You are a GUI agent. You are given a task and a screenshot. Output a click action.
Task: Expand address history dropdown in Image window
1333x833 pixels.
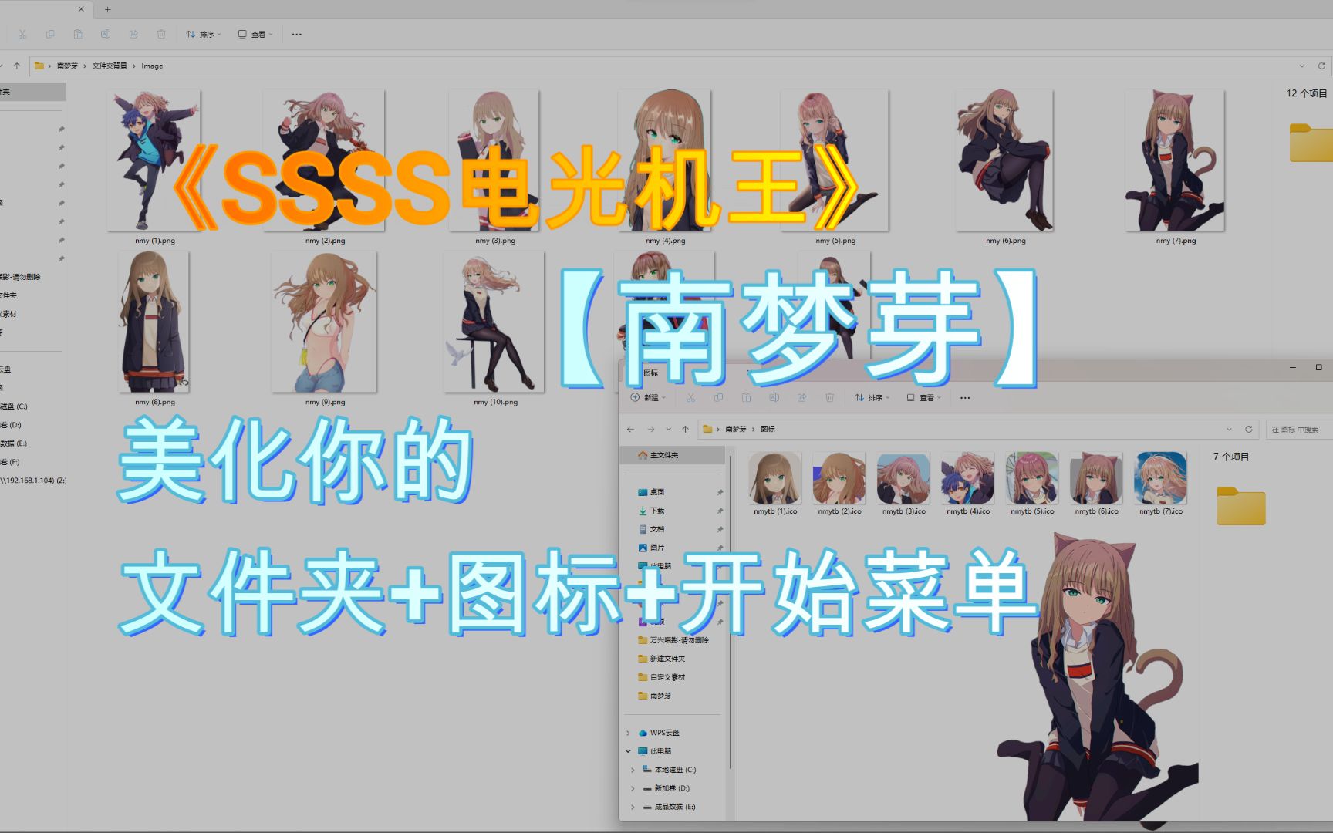(1302, 66)
